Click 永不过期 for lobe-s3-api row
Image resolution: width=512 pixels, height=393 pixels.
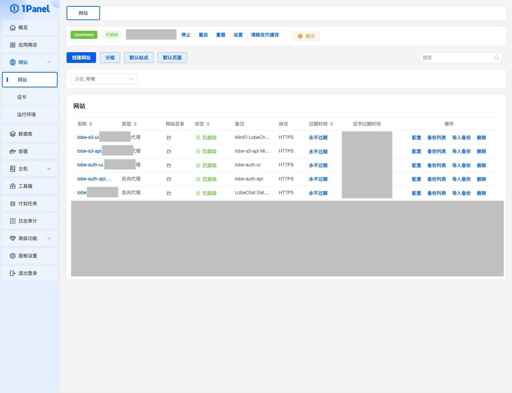(318, 152)
